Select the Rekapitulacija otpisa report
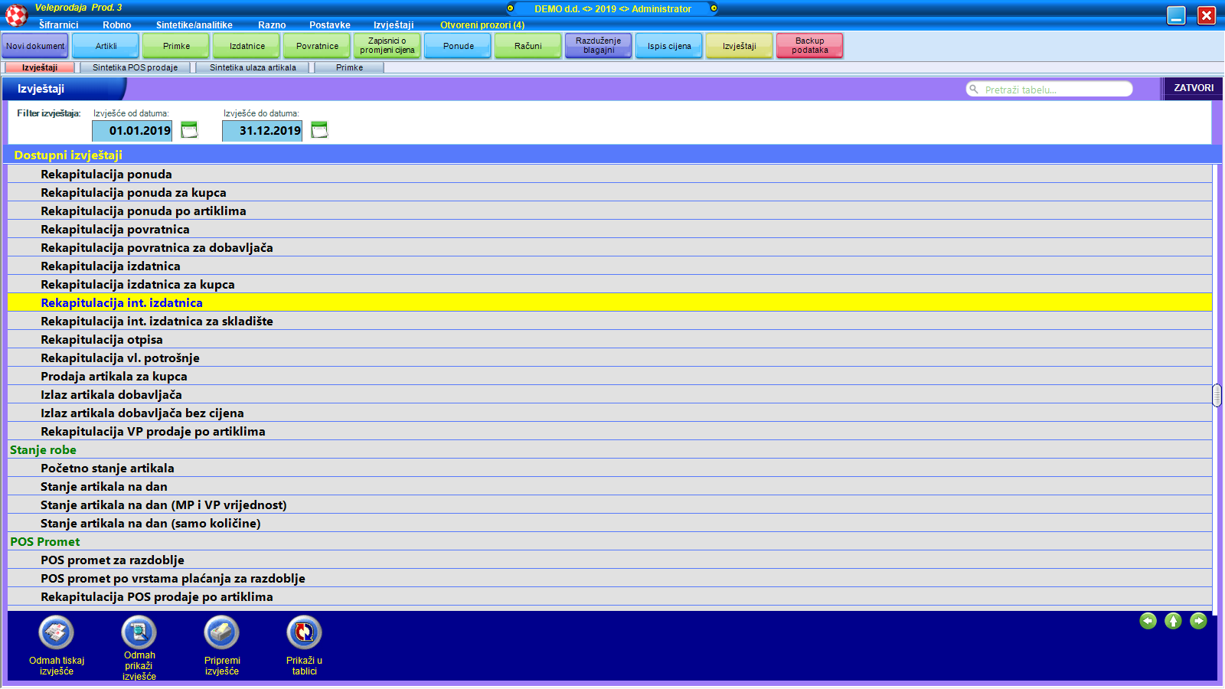The height and width of the screenshot is (689, 1225). point(102,340)
